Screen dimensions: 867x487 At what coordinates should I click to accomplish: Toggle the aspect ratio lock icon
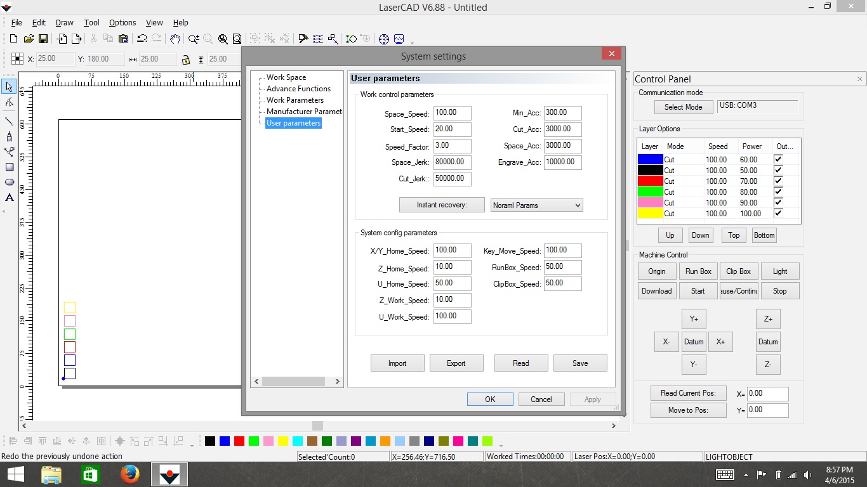(x=185, y=60)
